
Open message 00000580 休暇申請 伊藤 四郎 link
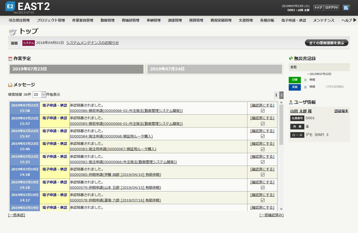[x=115, y=175]
